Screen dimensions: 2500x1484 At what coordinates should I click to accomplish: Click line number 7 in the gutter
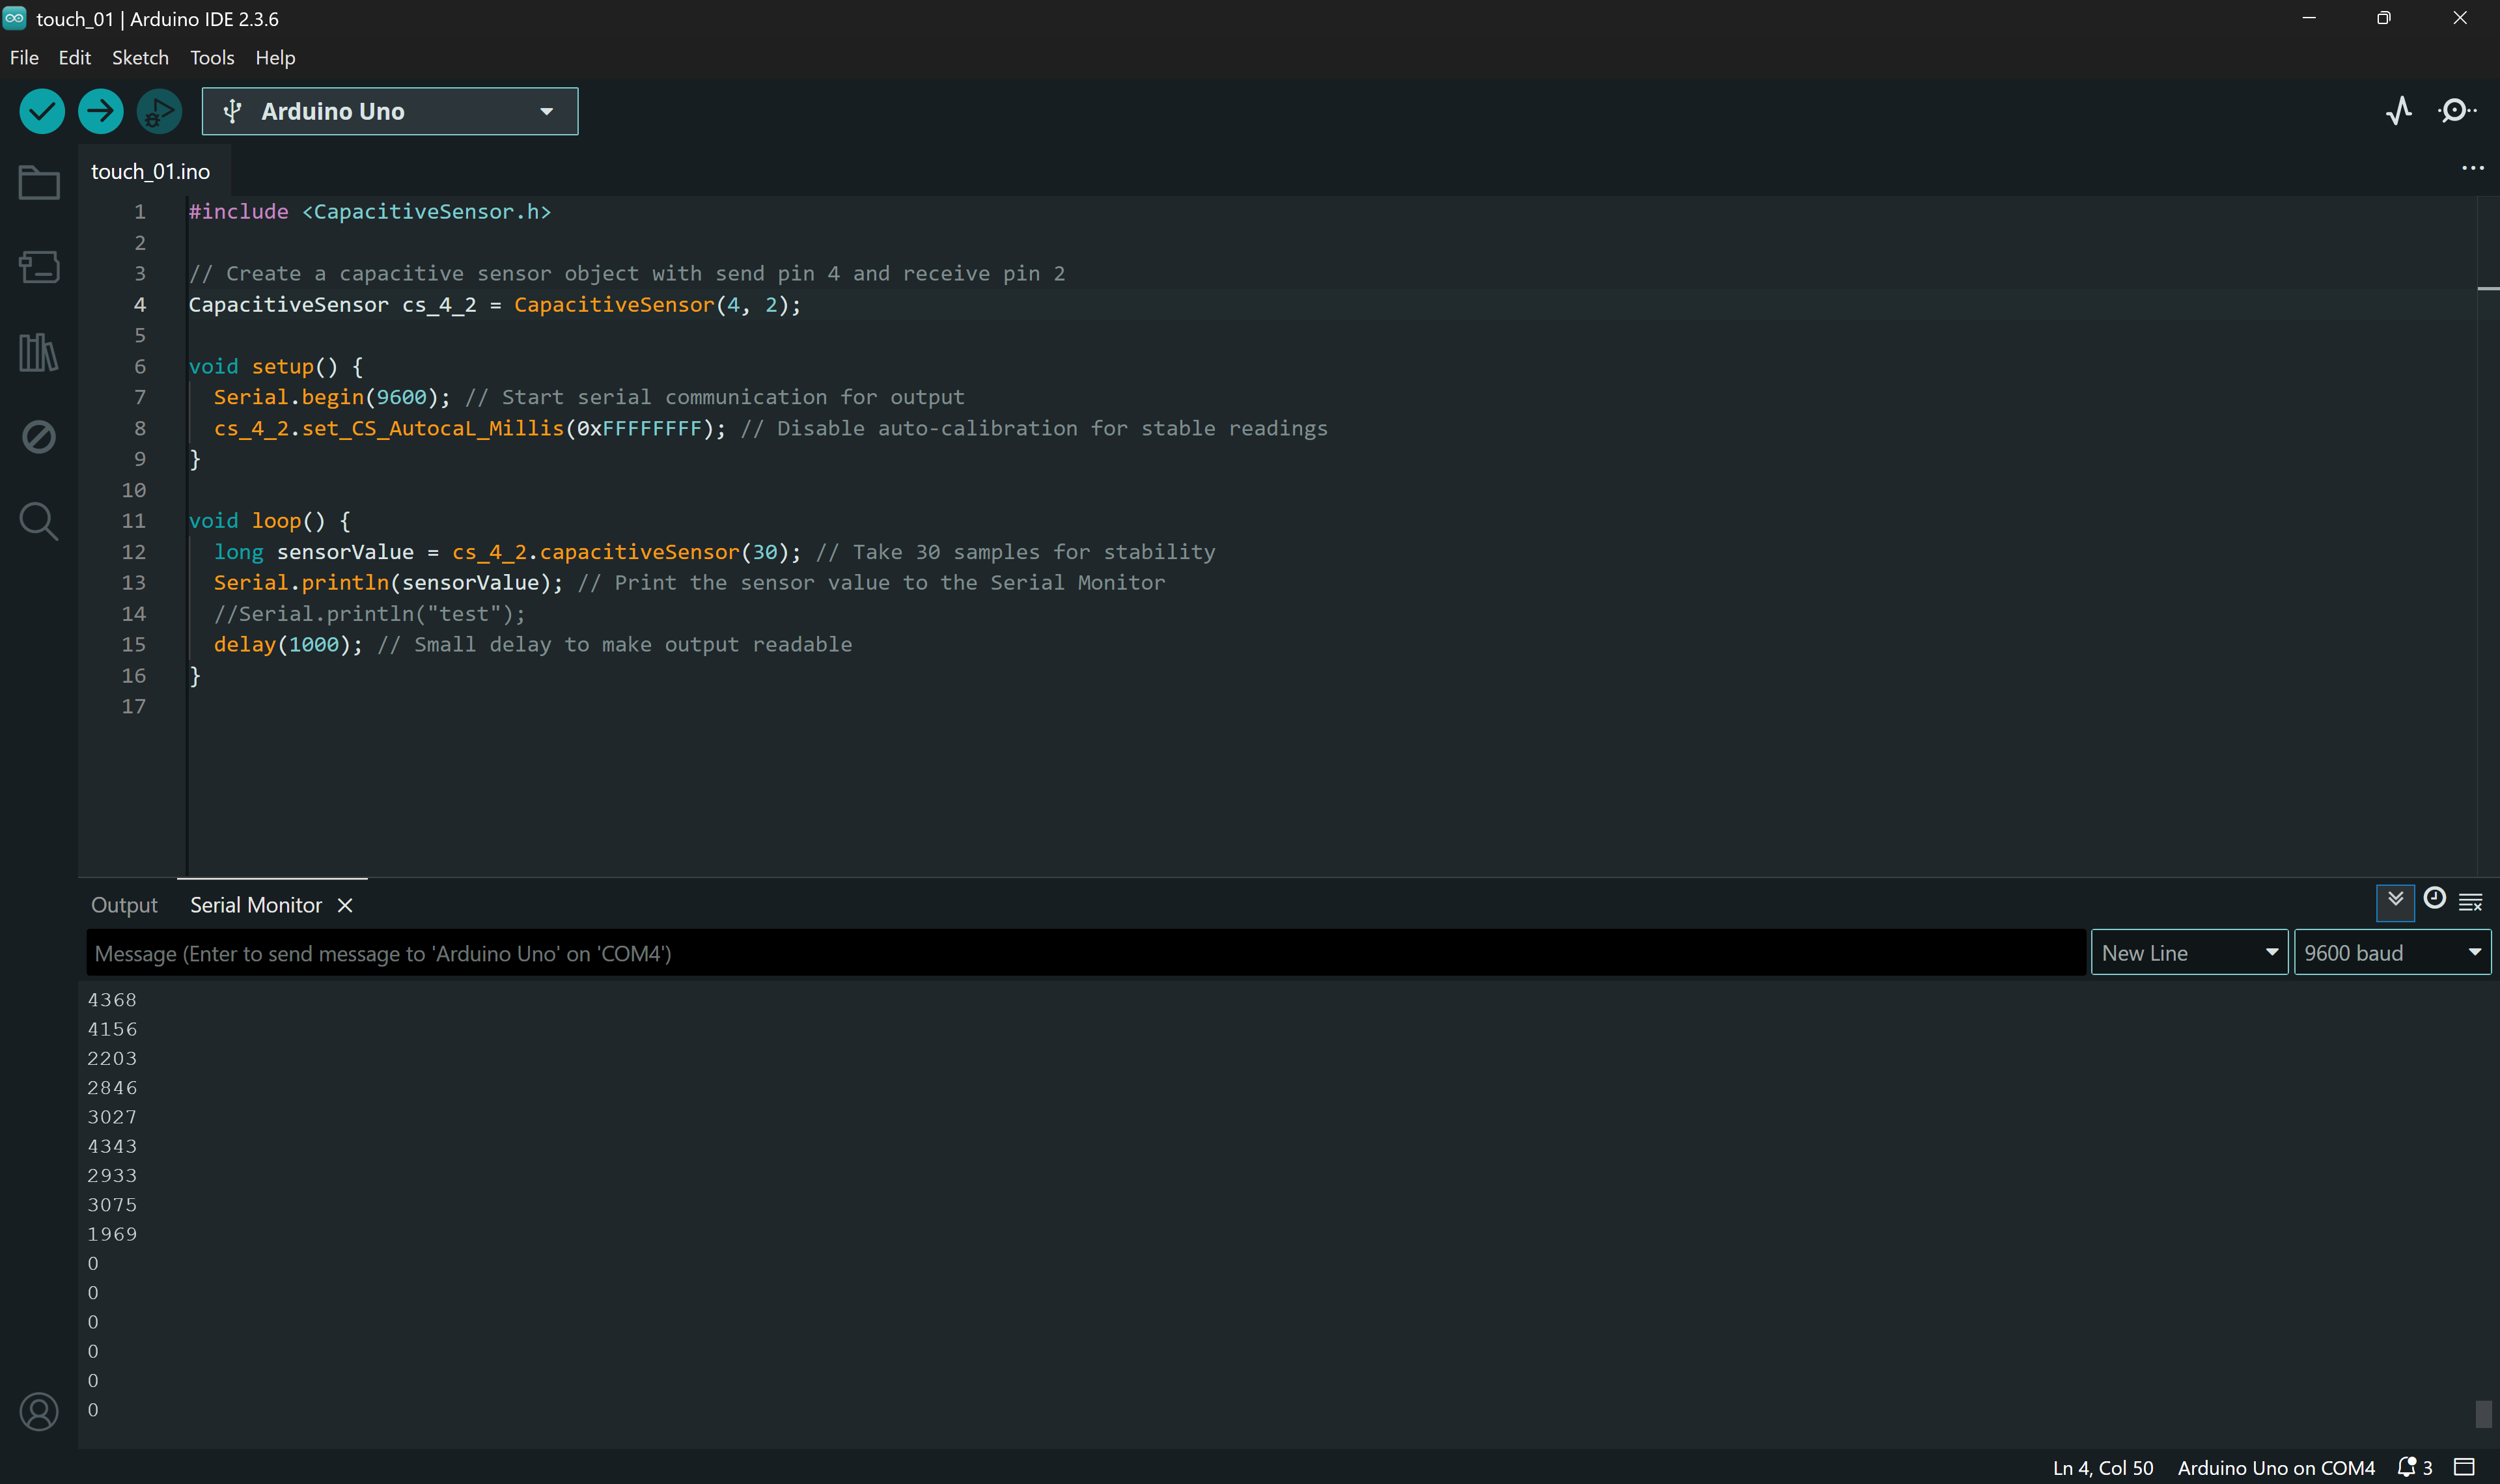coord(140,397)
